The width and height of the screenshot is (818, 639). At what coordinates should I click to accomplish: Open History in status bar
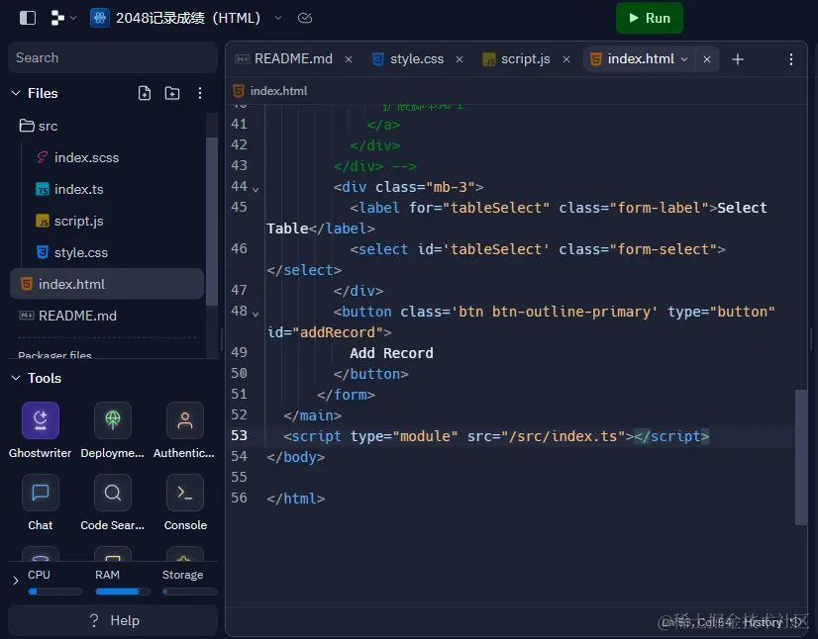click(763, 622)
